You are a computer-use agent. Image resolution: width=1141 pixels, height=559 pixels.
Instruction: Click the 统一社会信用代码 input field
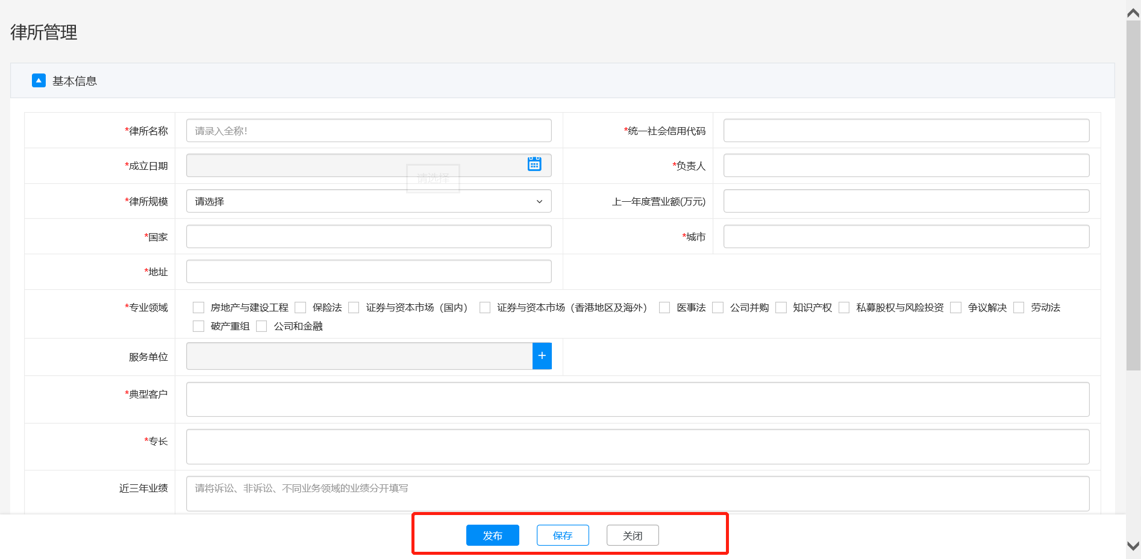906,131
